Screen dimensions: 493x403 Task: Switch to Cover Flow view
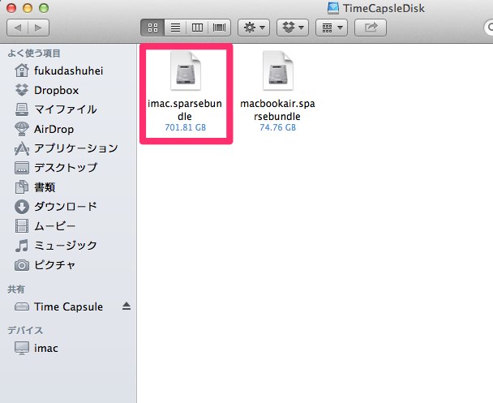tap(220, 28)
